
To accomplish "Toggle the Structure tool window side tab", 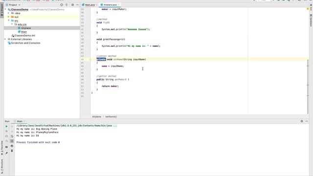I will tap(2, 166).
